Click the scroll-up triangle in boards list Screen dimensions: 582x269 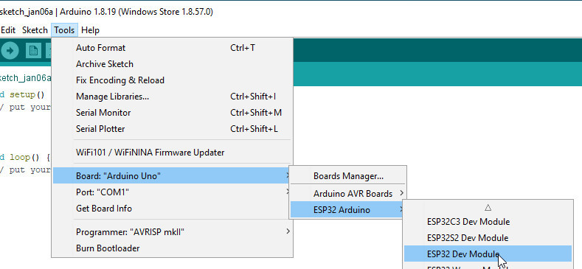[488, 207]
